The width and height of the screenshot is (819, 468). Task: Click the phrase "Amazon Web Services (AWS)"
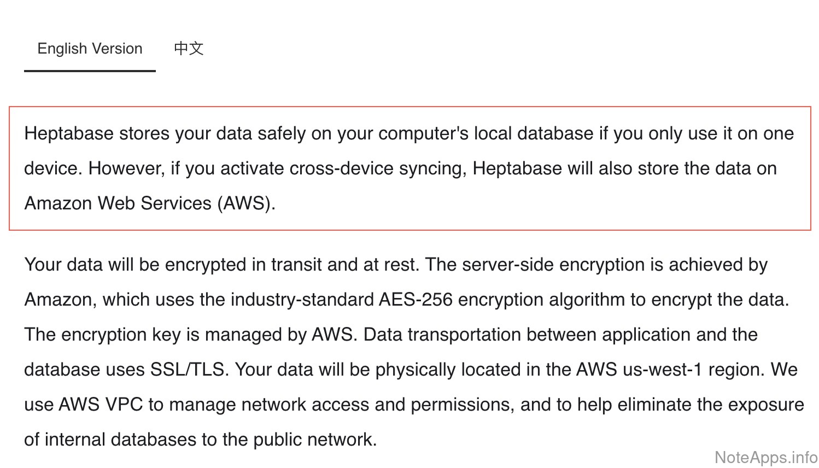tap(148, 203)
